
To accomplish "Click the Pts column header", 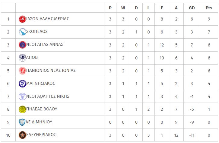I will coord(209,8).
